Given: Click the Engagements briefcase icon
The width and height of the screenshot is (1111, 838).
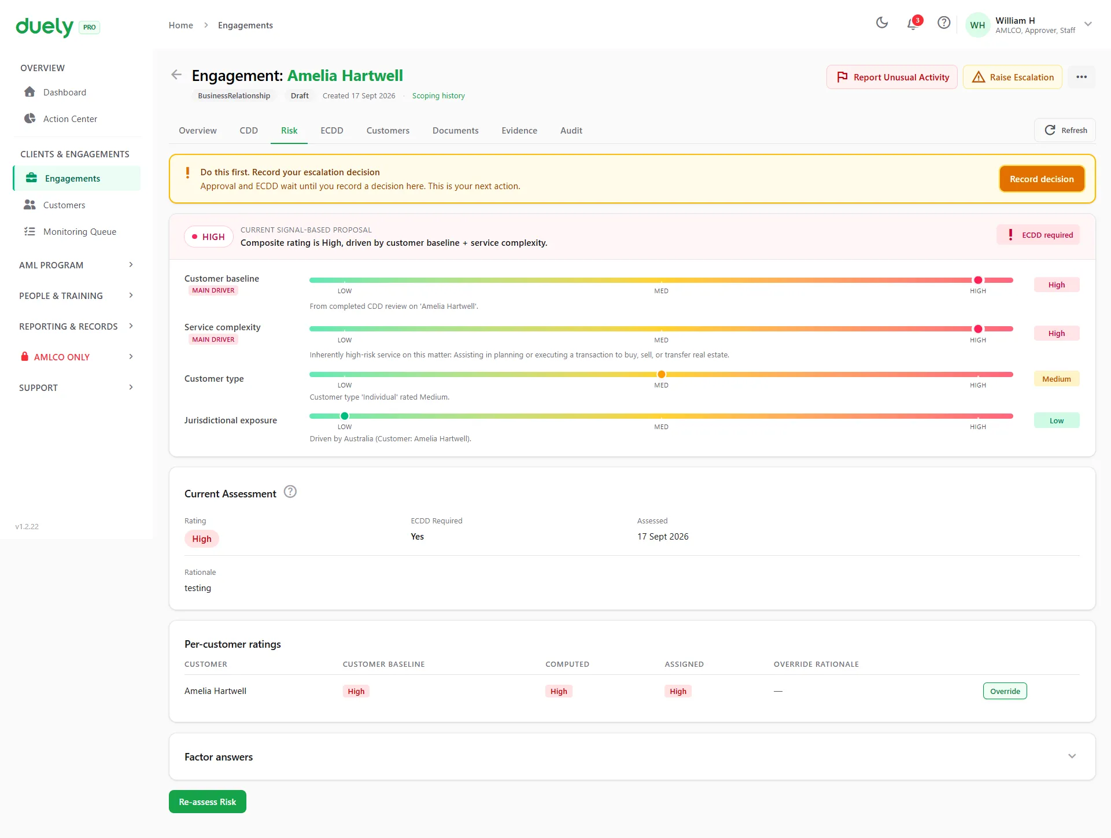Looking at the screenshot, I should tap(32, 178).
